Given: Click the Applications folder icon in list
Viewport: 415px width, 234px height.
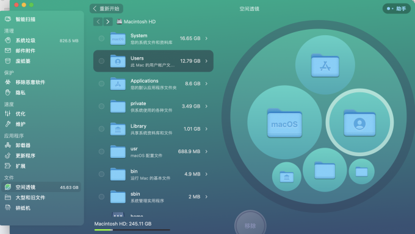Looking at the screenshot, I should pyautogui.click(x=118, y=84).
